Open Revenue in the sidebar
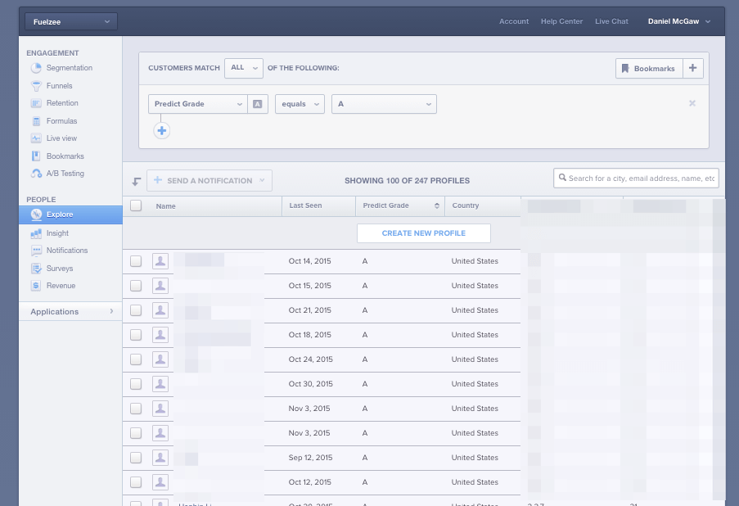 coord(61,286)
